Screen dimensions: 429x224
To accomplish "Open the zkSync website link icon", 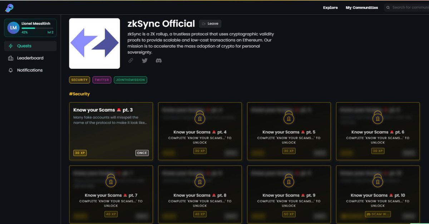I will coord(130,61).
